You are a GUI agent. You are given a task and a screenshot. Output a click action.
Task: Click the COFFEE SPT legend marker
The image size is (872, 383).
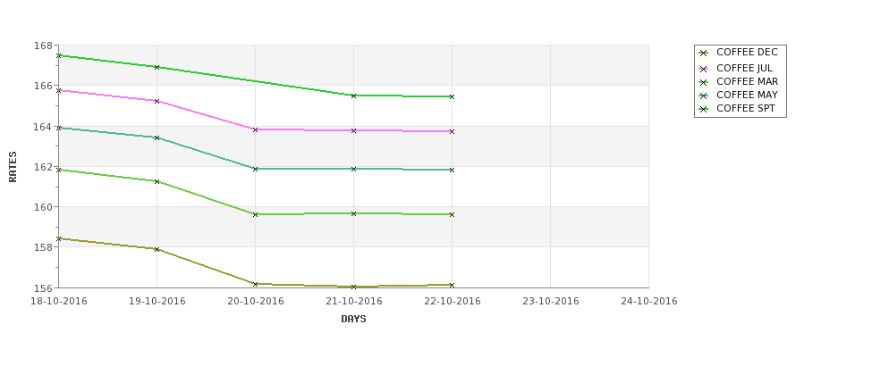point(704,109)
